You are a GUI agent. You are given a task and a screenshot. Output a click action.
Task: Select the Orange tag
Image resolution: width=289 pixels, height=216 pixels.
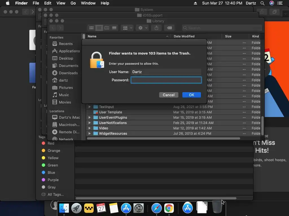(51, 151)
